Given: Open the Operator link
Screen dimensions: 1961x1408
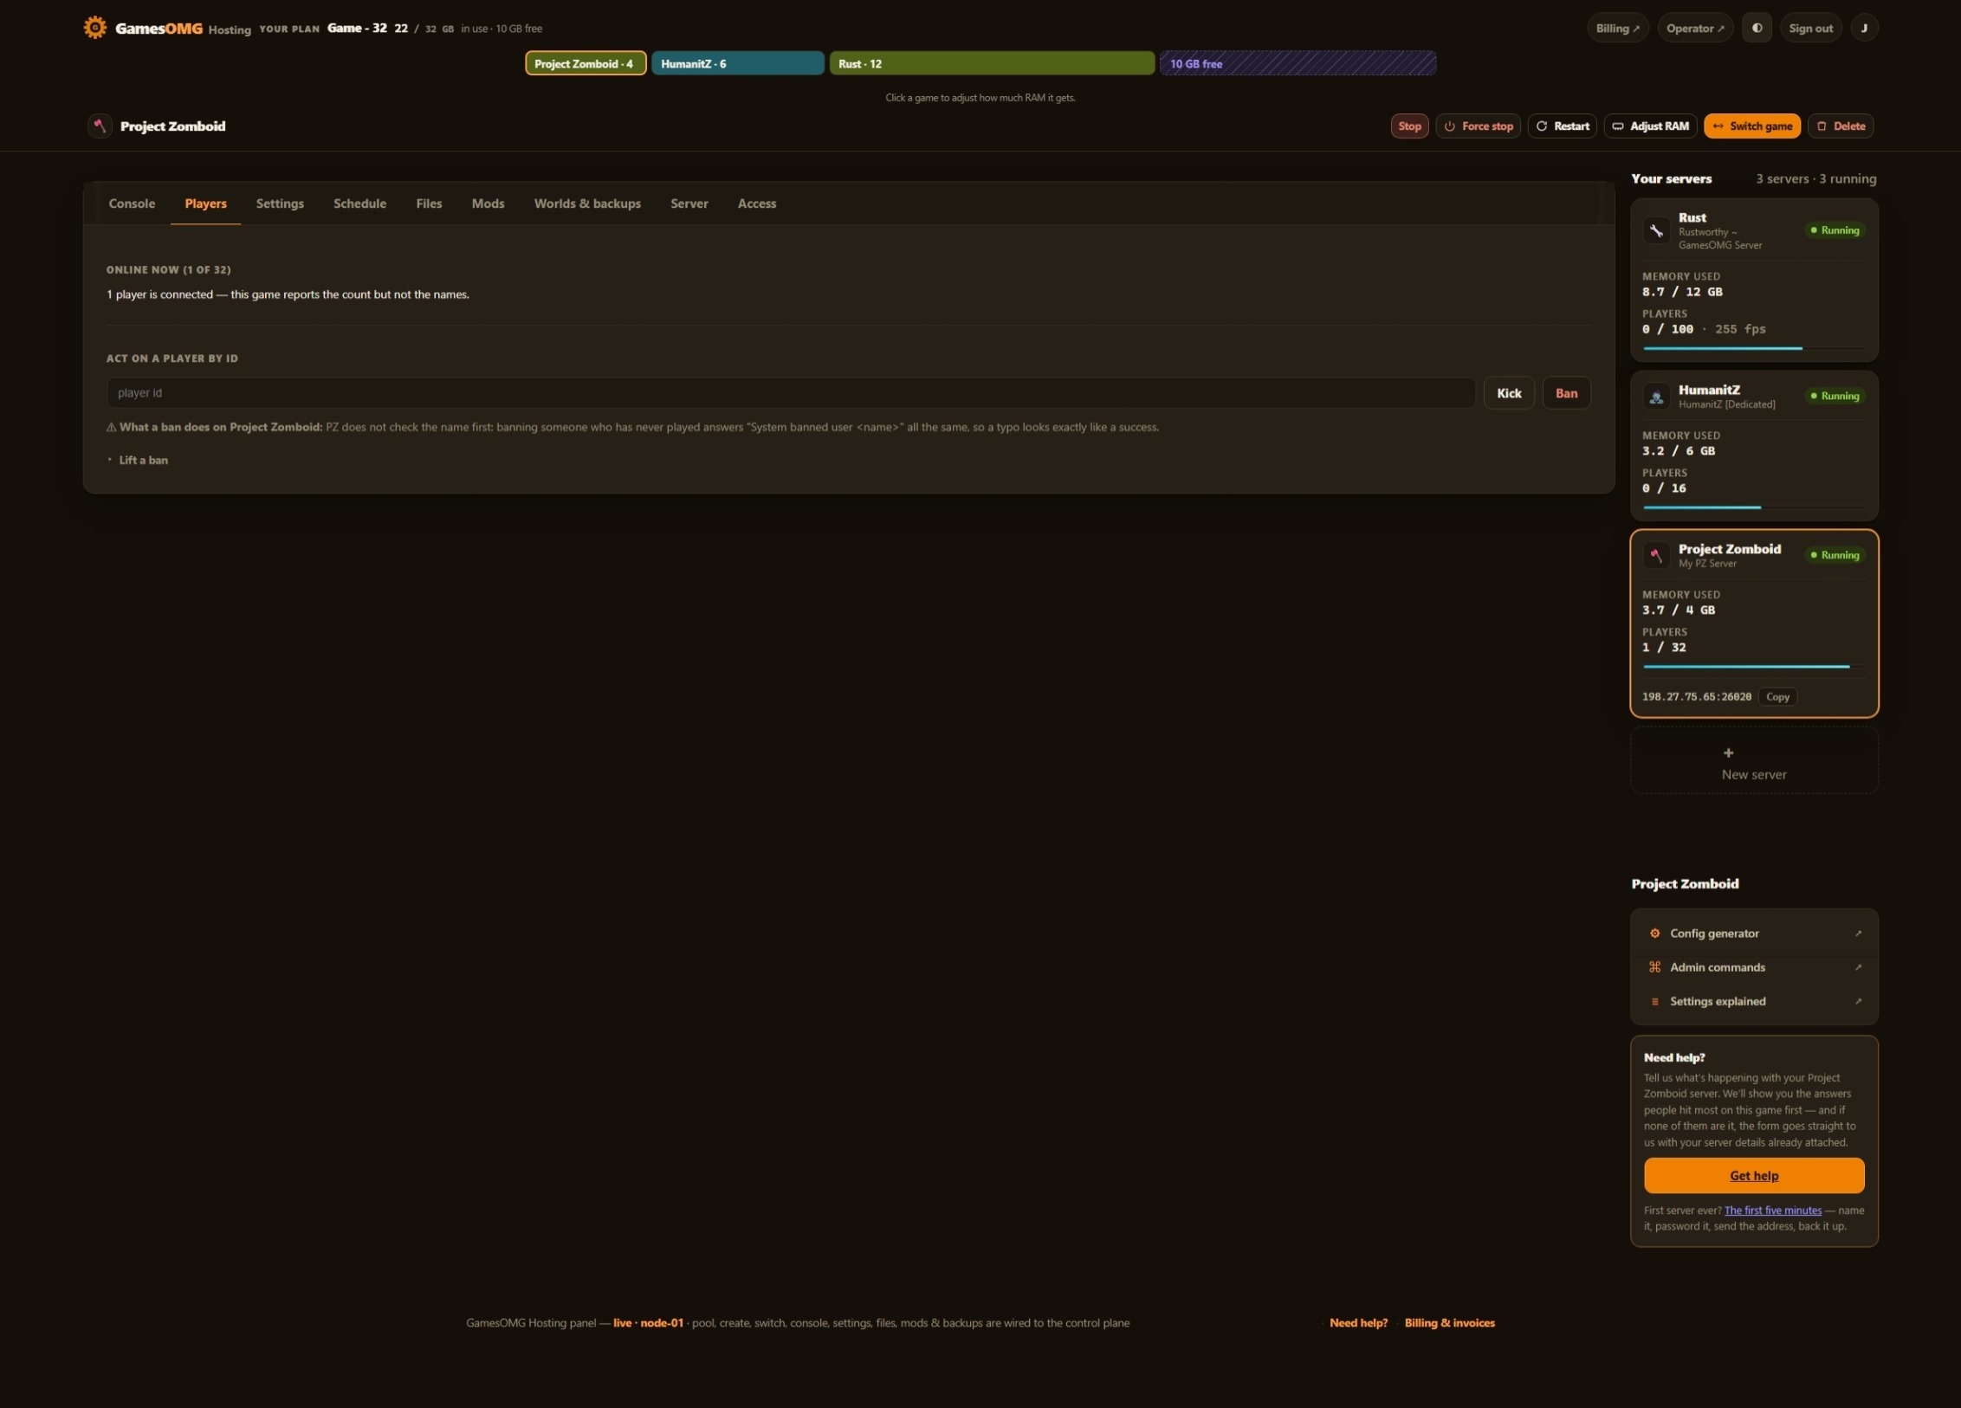Looking at the screenshot, I should [x=1695, y=28].
